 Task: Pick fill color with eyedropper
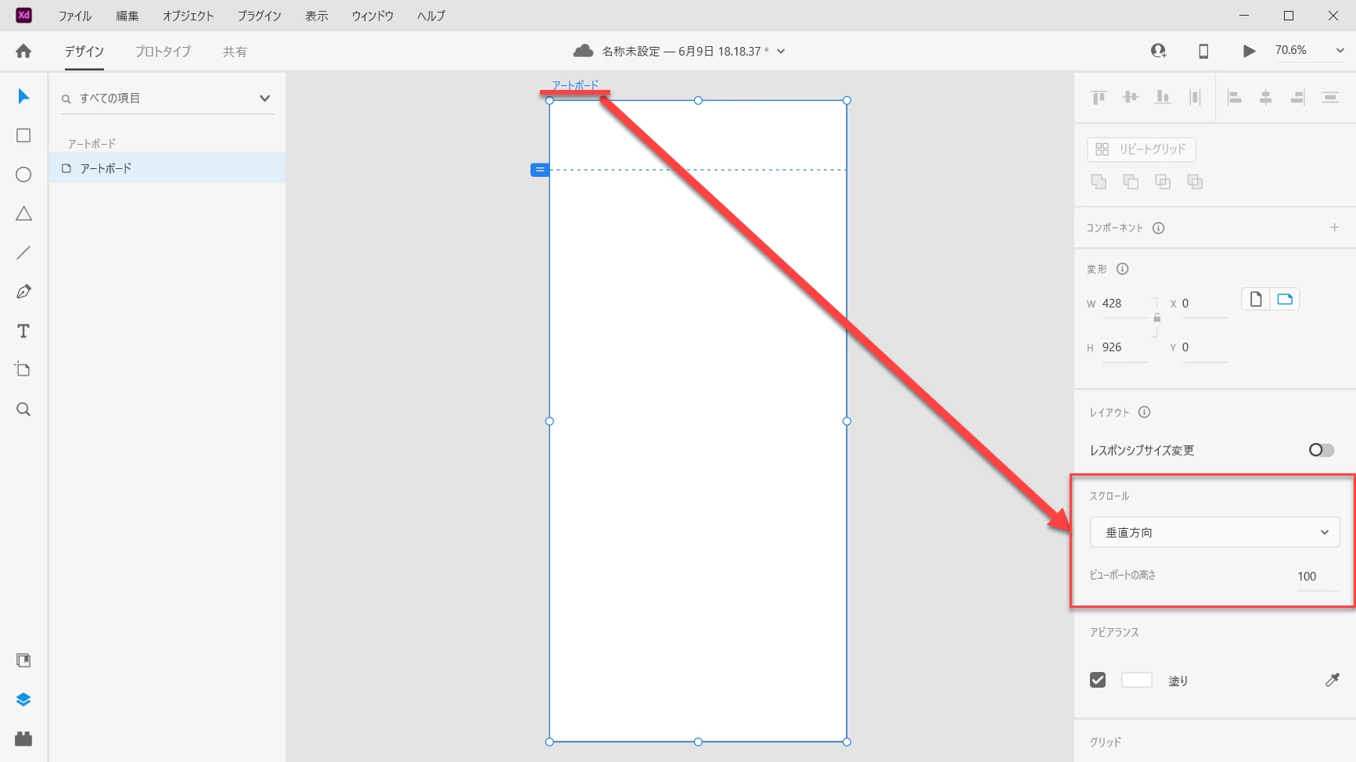pyautogui.click(x=1332, y=680)
